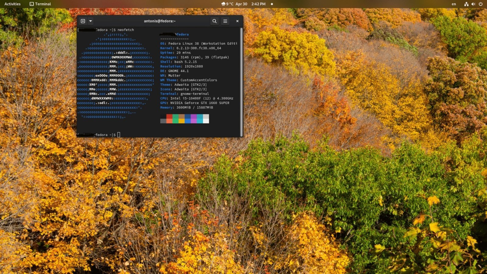
Task: Click the terminal vertical scrollbar
Action: 241,82
